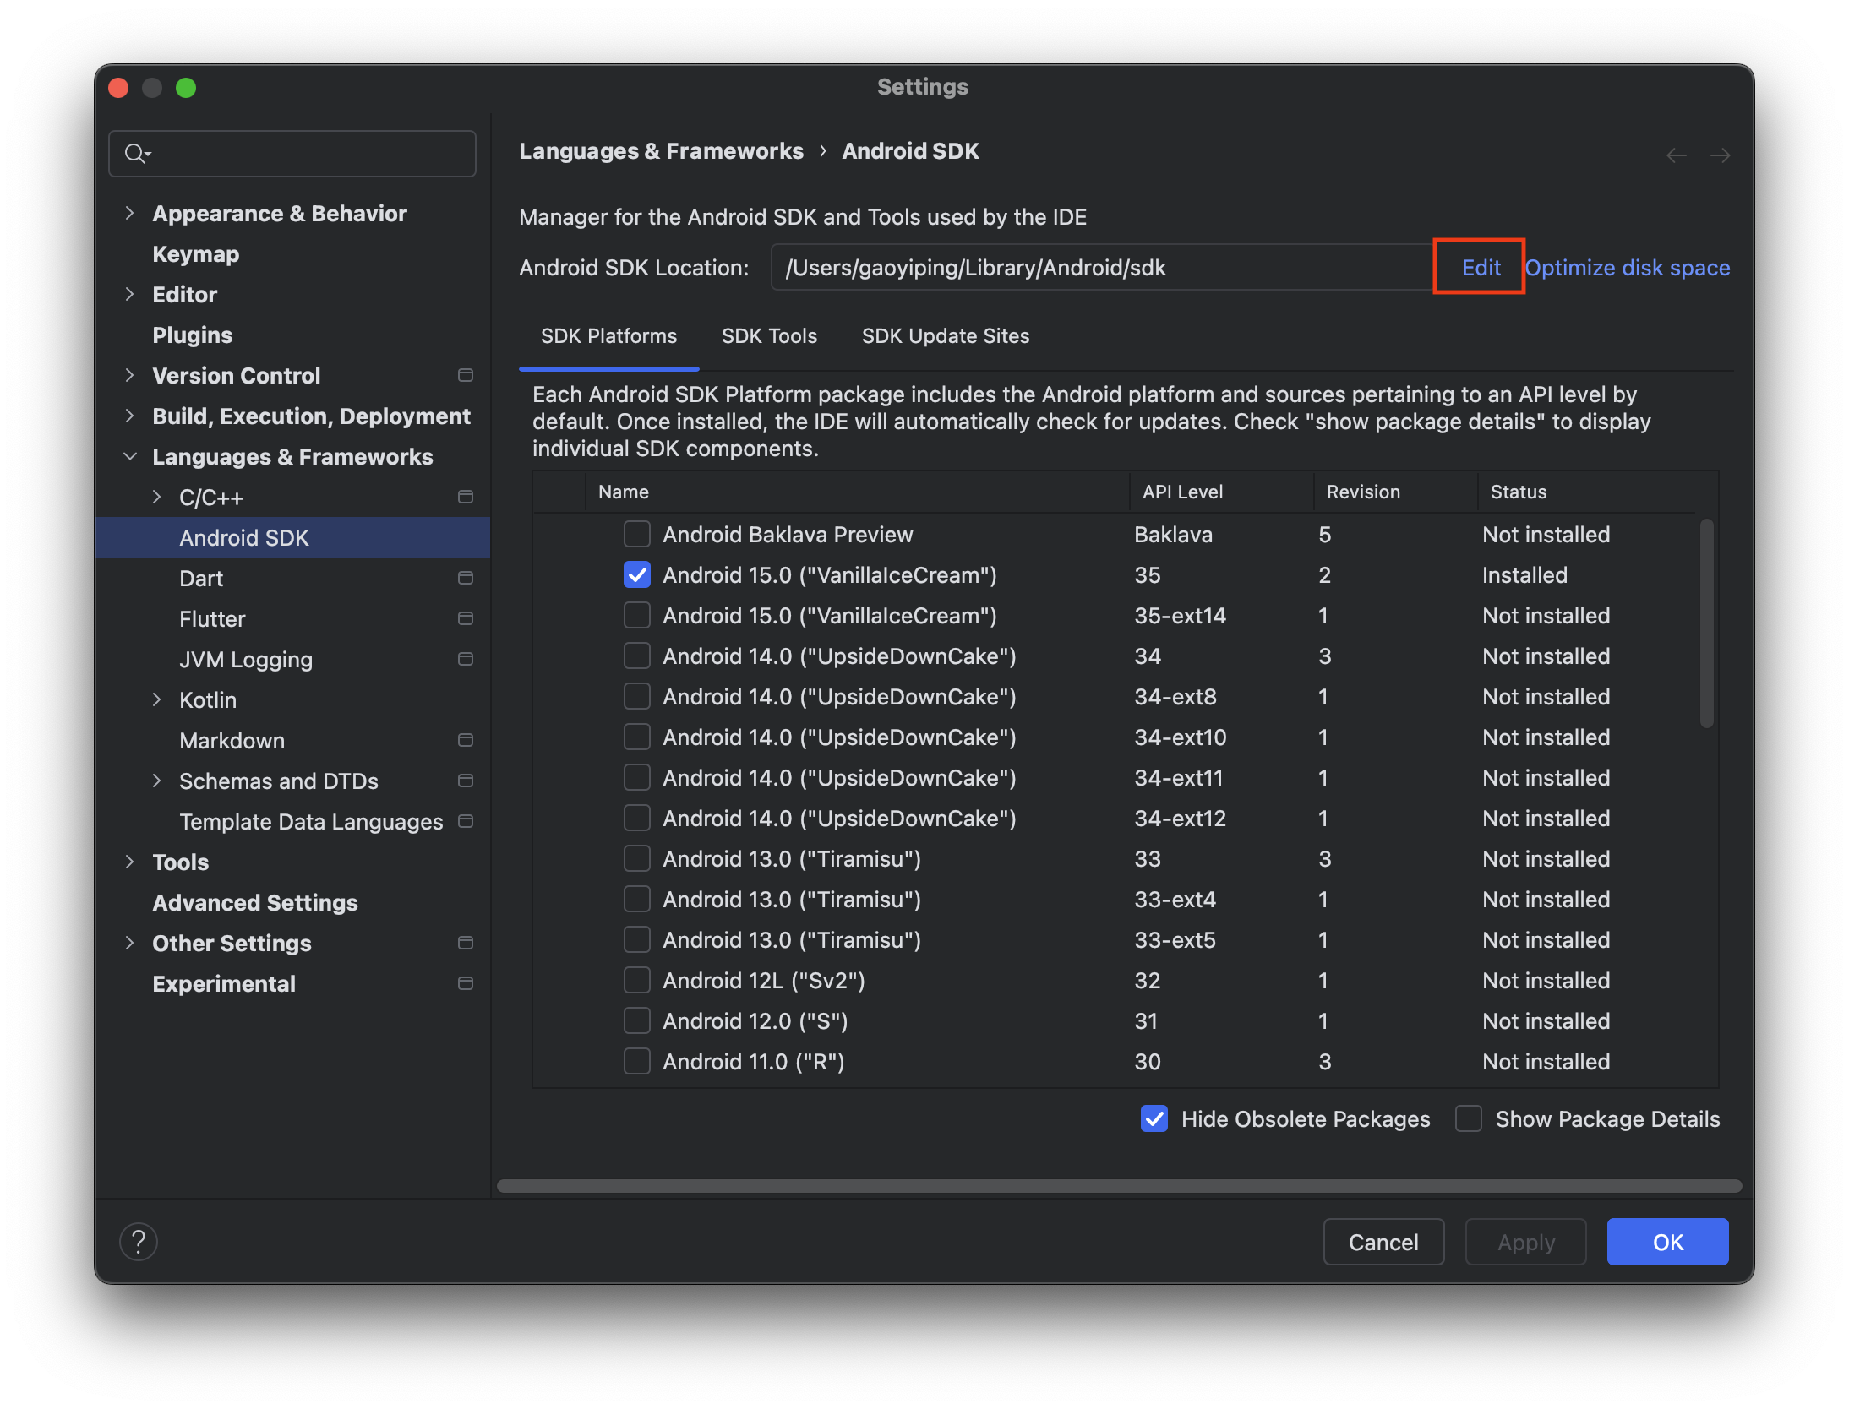Click project-level icon next to Experimental
Image resolution: width=1849 pixels, height=1409 pixels.
465,983
